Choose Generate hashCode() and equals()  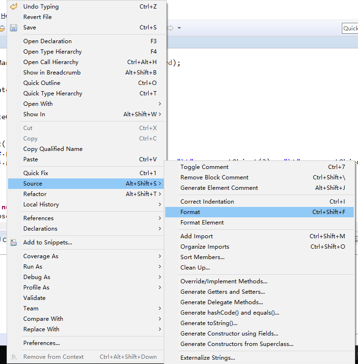(260, 312)
